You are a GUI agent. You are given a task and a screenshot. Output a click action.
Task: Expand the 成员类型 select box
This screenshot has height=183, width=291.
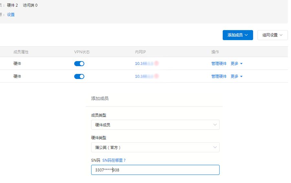coord(155,125)
